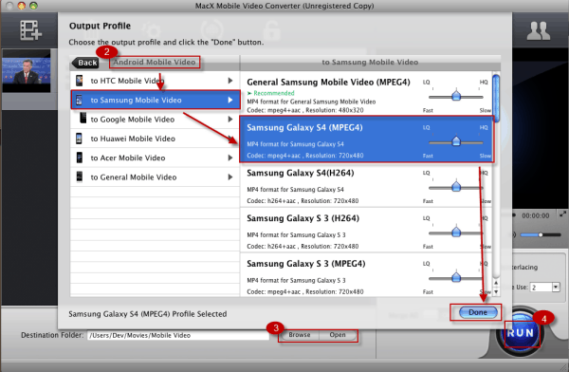This screenshot has width=569, height=372.
Task: Click the General Mobile phone icon
Action: [79, 177]
